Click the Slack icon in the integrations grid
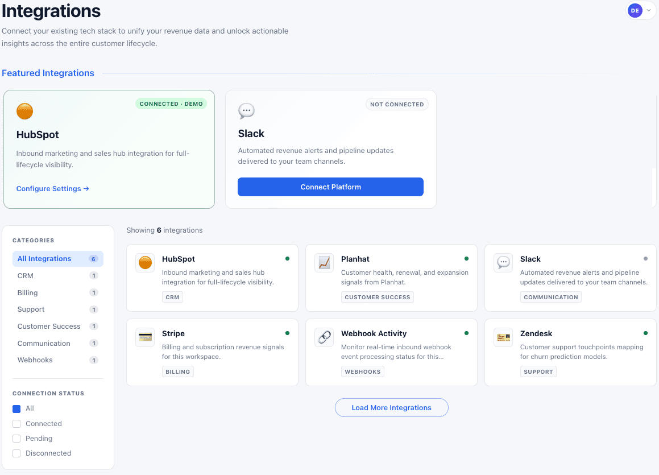659x475 pixels. click(503, 263)
